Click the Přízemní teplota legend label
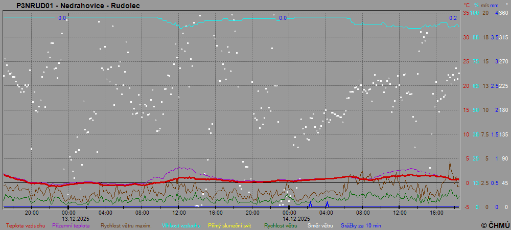Screen dimensions: 511x230 [x=72, y=225]
